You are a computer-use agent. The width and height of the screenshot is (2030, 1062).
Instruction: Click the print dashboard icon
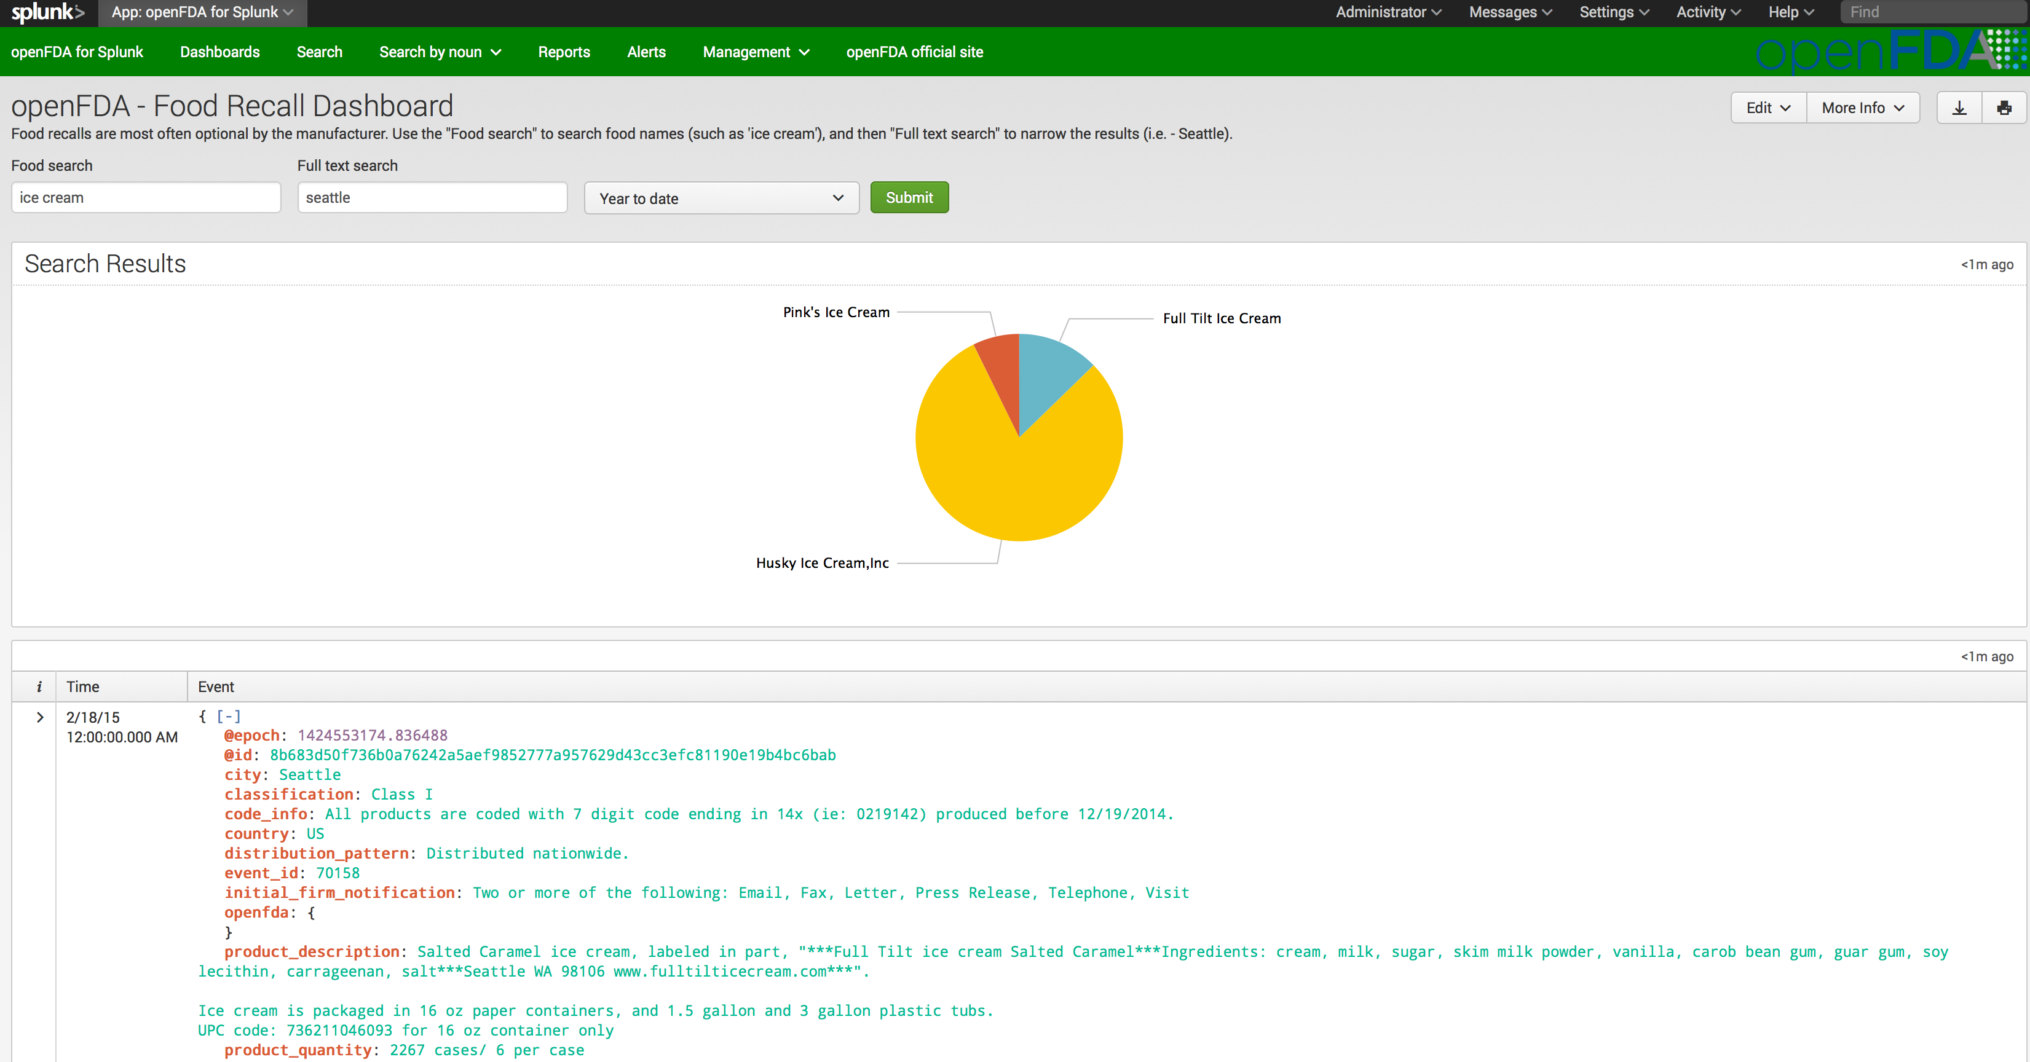coord(2003,108)
